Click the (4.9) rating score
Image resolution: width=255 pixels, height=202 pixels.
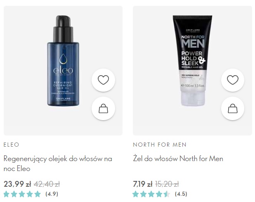pos(52,194)
